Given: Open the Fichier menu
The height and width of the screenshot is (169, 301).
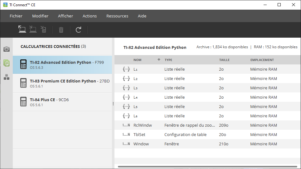Looking at the screenshot, I should click(x=16, y=16).
